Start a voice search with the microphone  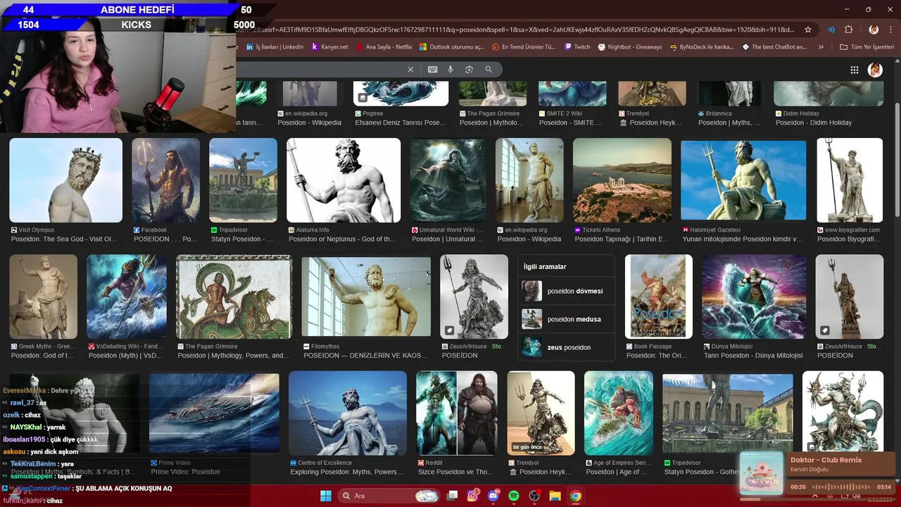tap(450, 70)
